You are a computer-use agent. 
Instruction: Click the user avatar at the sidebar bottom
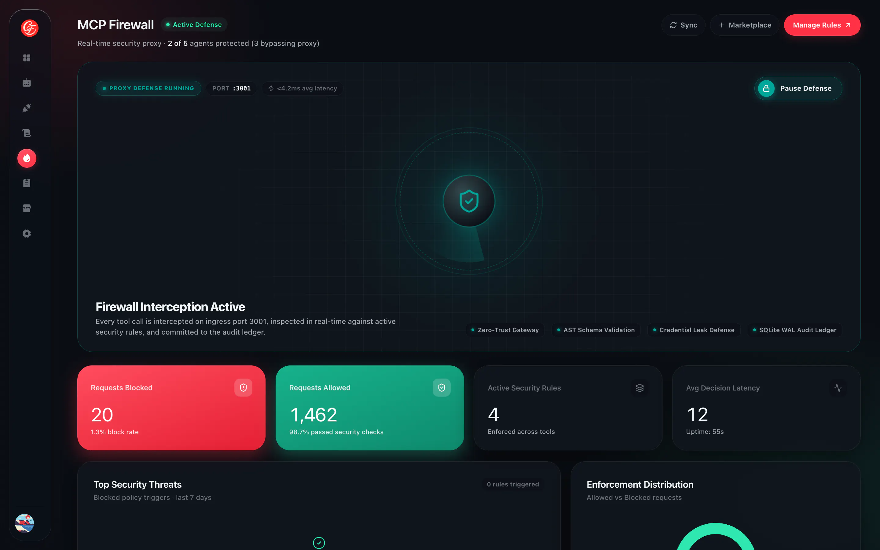point(24,523)
